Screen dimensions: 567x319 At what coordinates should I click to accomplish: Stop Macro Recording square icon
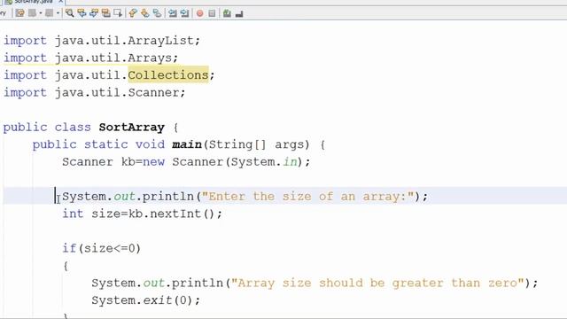point(212,13)
